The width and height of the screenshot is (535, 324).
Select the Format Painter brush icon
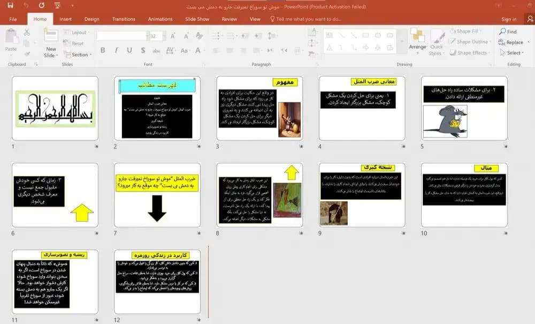27,54
